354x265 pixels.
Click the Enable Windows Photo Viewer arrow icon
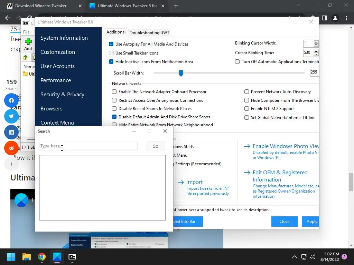[247, 146]
